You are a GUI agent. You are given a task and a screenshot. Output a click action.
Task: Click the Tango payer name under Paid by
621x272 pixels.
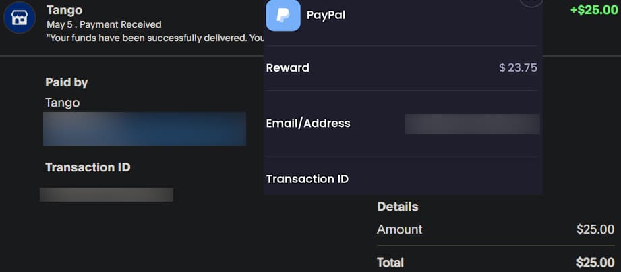(x=62, y=103)
